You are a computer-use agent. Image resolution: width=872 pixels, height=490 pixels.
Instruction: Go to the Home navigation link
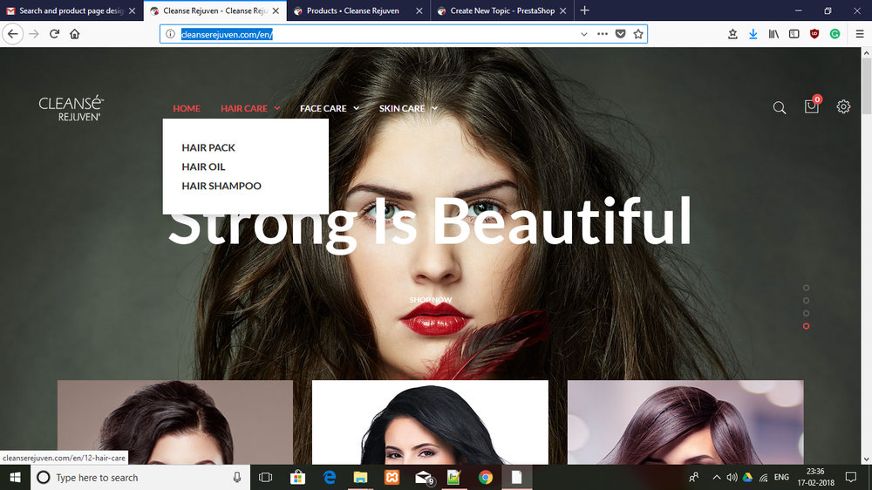[x=187, y=109]
